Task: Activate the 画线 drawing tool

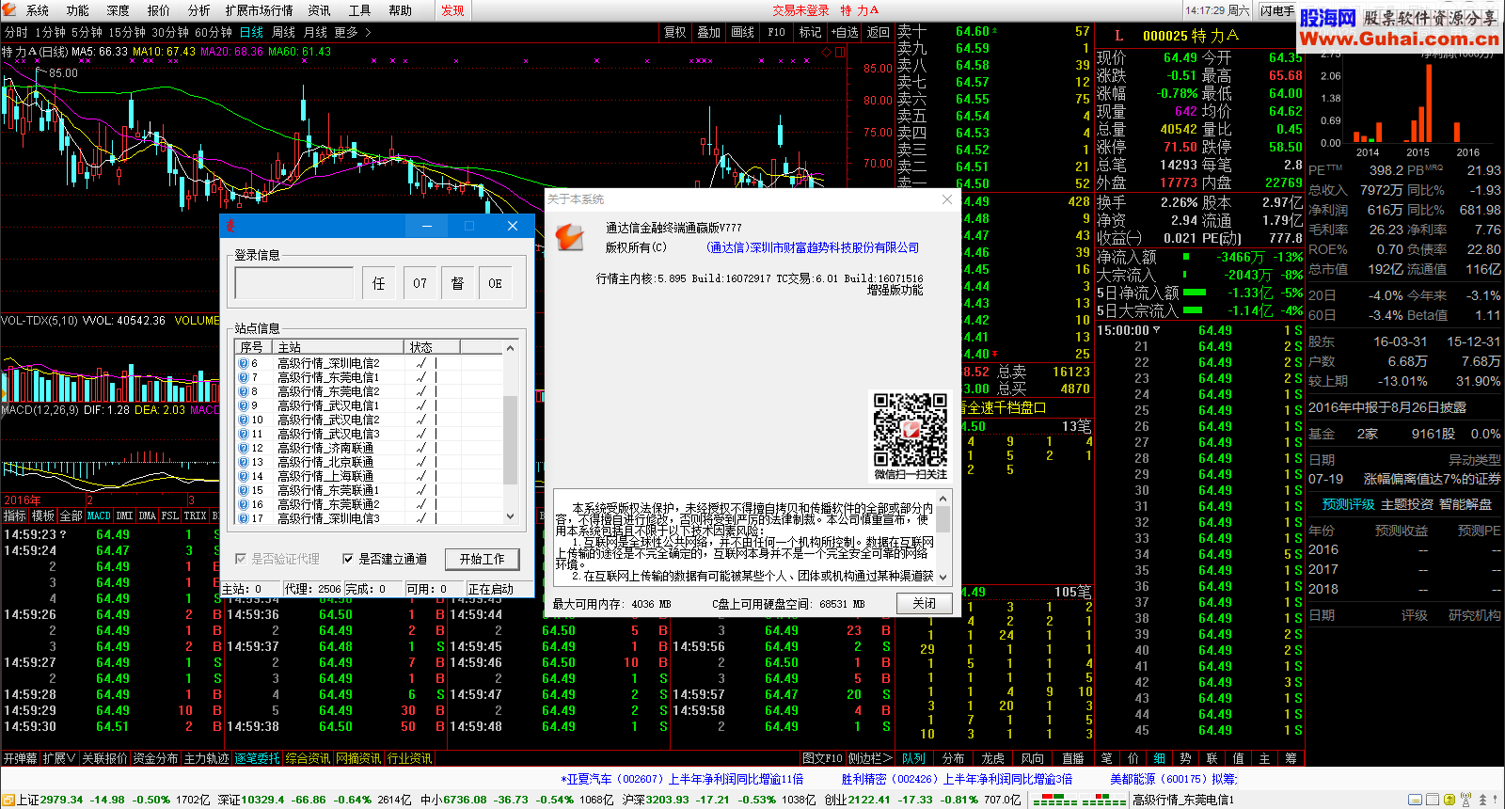Action: click(742, 32)
